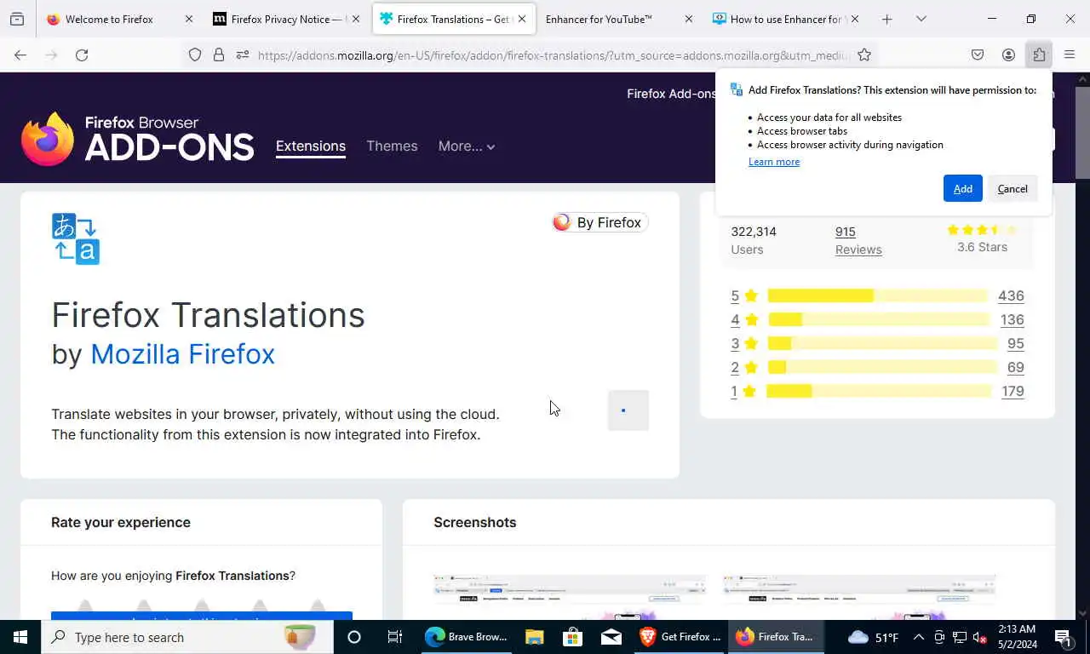Viewport: 1090px width, 654px height.
Task: Click Add in the permission popup
Action: click(963, 188)
